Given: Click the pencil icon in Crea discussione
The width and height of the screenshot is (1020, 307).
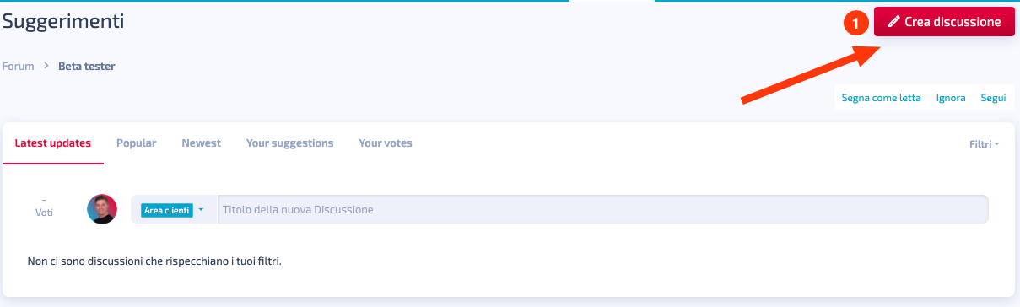Looking at the screenshot, I should pyautogui.click(x=894, y=22).
